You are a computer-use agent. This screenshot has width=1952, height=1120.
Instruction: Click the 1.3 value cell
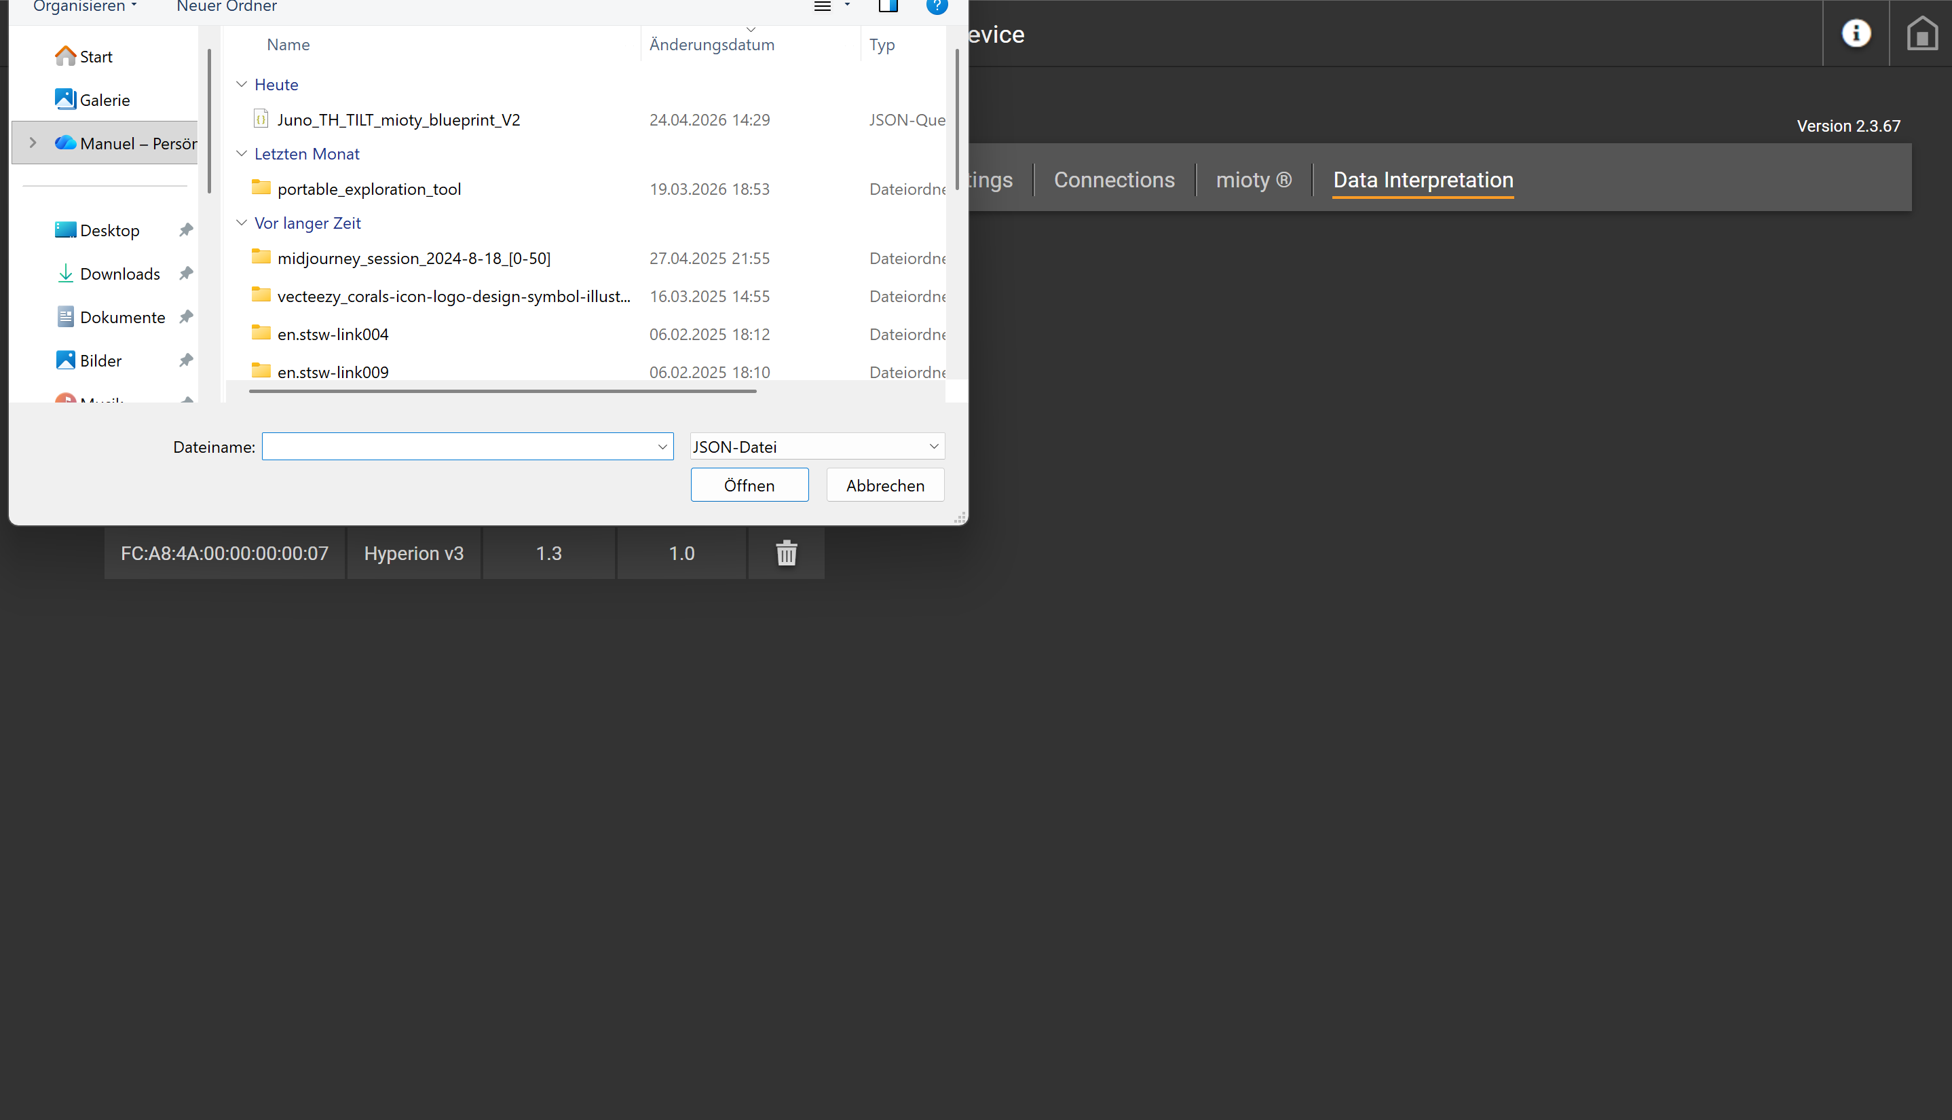[548, 553]
